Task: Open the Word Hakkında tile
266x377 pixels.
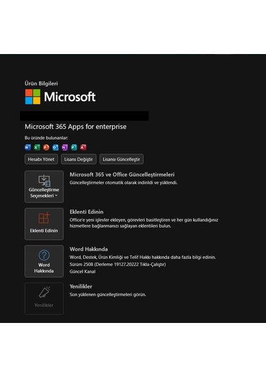Action: [x=44, y=261]
